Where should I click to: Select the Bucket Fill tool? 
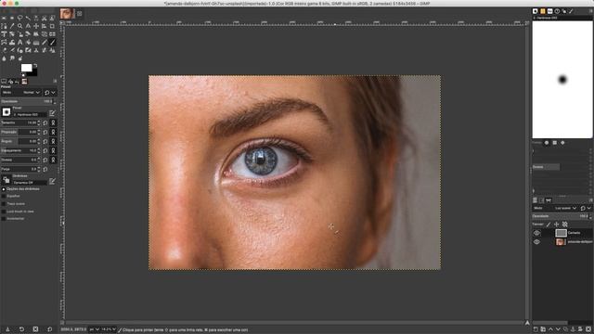coord(28,42)
